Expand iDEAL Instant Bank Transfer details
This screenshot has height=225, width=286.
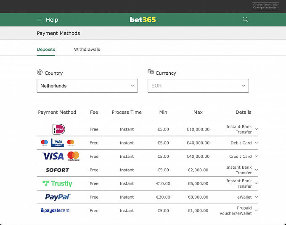tap(256, 129)
